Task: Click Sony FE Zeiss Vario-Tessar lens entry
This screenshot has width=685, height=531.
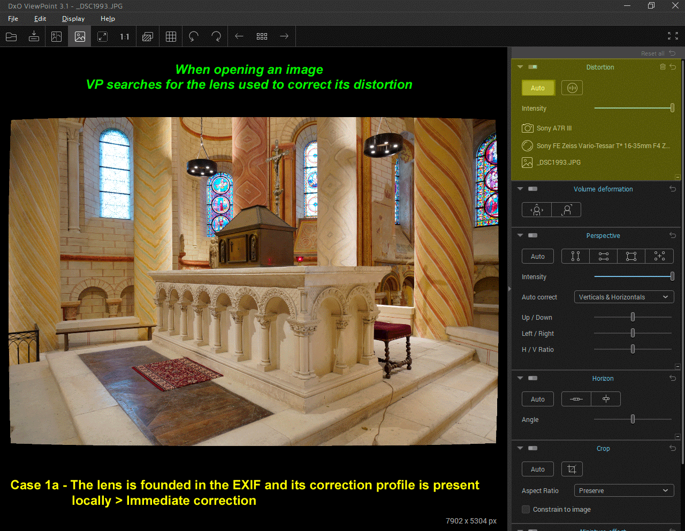Action: click(x=596, y=145)
